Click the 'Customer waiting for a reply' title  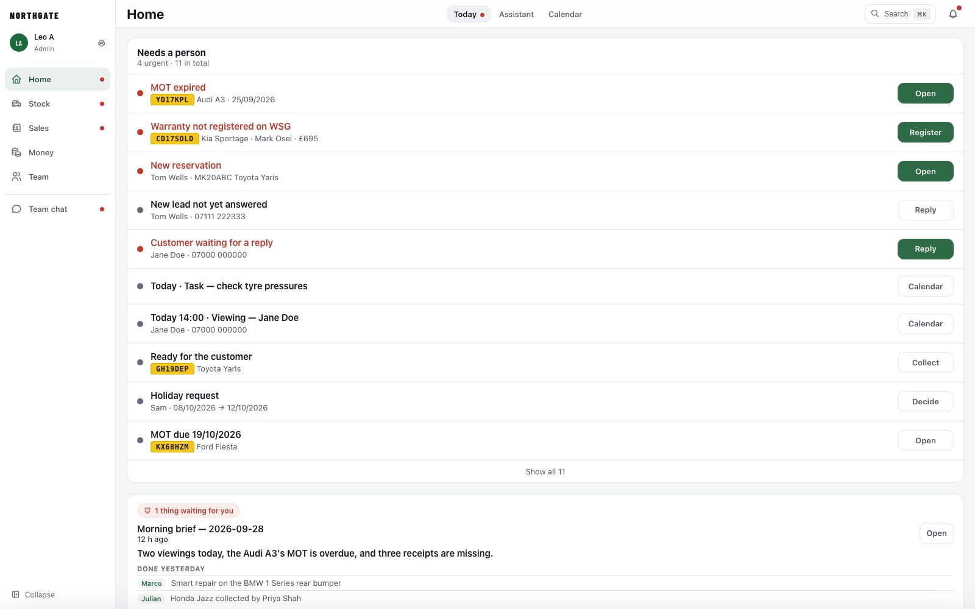[211, 242]
